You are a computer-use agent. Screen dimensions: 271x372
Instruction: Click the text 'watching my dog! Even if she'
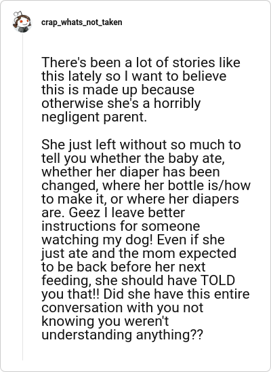pos(133,240)
